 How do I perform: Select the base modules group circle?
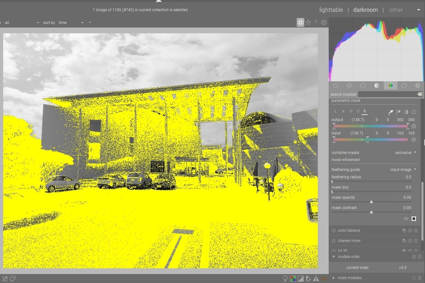coord(363,86)
